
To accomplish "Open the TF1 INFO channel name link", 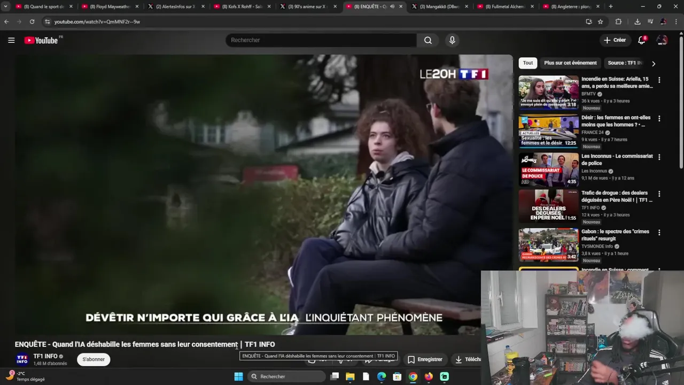I will [x=45, y=356].
